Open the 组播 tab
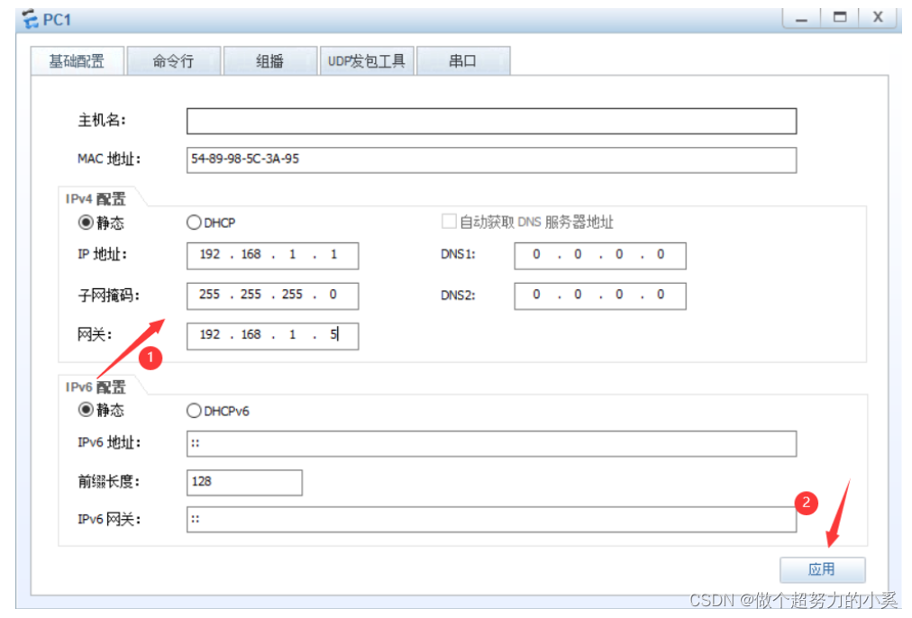The height and width of the screenshot is (618, 912). 270,61
